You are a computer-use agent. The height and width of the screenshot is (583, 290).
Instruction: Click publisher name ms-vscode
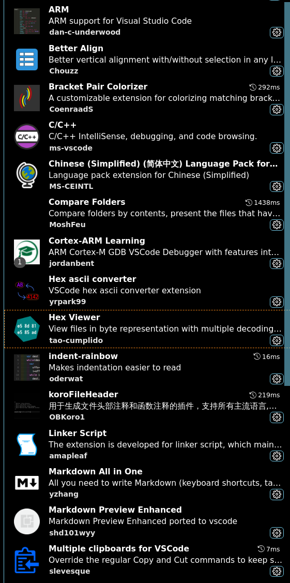(x=70, y=148)
